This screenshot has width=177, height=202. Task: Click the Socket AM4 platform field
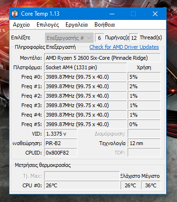click(85, 67)
